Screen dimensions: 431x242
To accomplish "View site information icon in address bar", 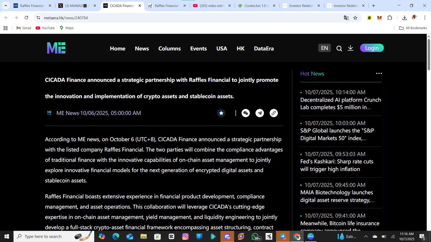I will (38, 18).
